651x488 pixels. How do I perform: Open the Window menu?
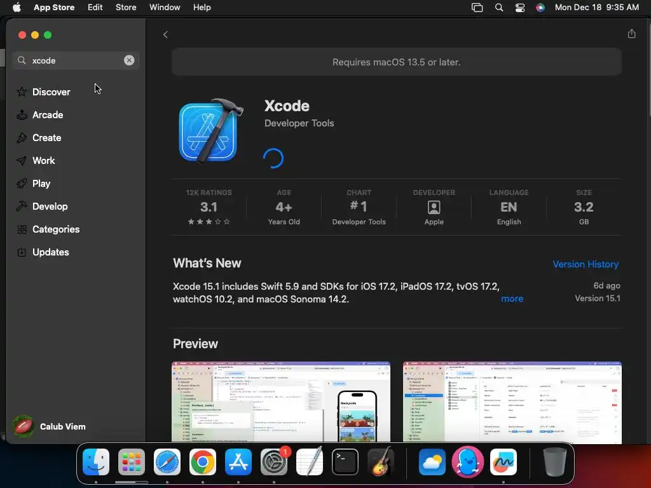point(165,7)
